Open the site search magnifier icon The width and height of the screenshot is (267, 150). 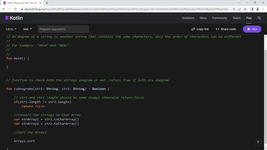coord(259,18)
